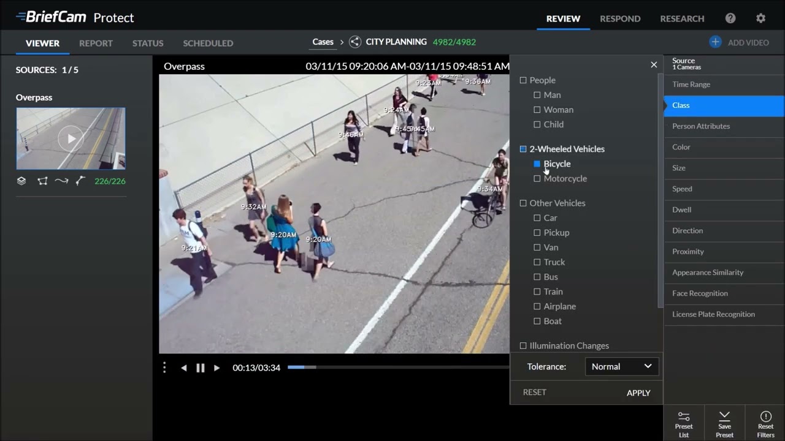Open the VIEWER tab
This screenshot has height=441, width=785.
point(42,43)
